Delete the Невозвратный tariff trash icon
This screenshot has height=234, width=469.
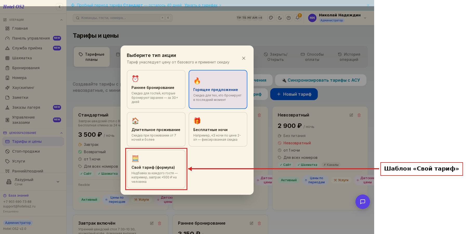tap(359, 115)
